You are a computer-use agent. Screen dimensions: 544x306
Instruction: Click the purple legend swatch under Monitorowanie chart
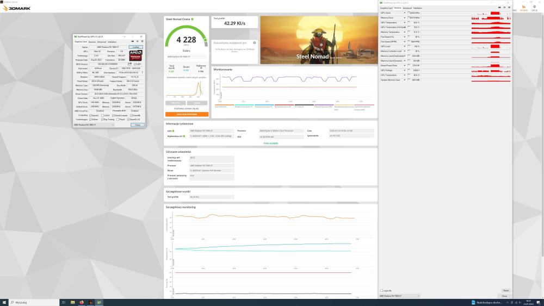[x=324, y=105]
